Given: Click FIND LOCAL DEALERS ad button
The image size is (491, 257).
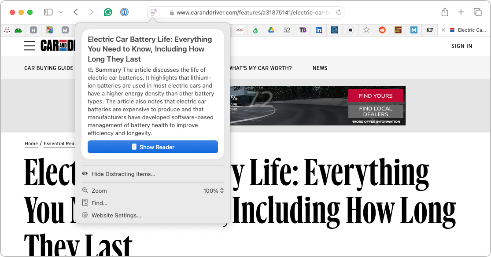Looking at the screenshot, I should pos(376,111).
